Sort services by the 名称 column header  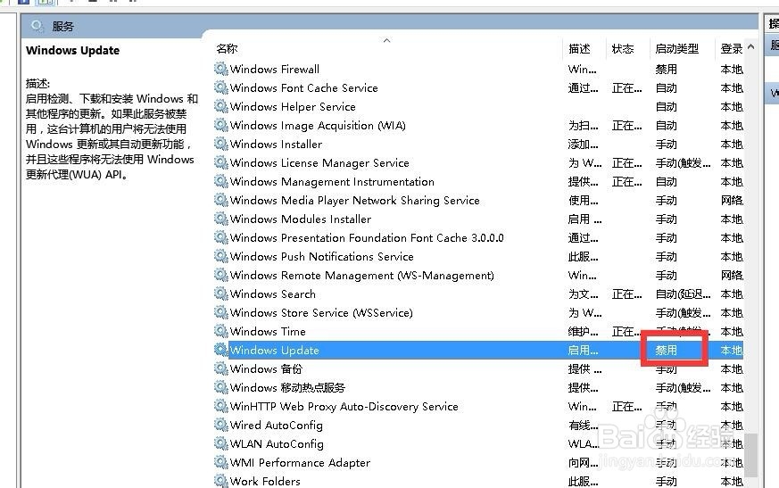pos(227,49)
